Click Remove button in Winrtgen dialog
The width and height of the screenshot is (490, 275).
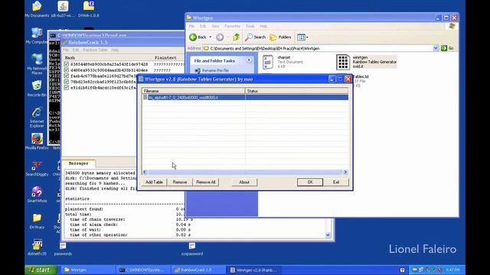[180, 182]
